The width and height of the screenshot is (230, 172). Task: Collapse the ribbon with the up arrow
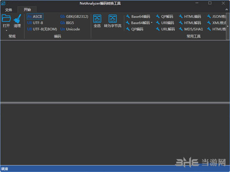pos(227,9)
